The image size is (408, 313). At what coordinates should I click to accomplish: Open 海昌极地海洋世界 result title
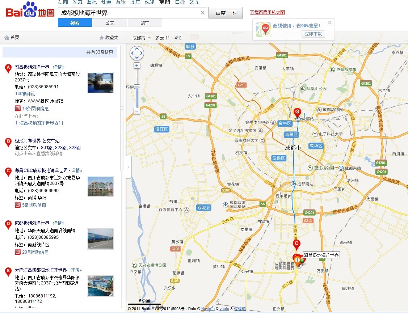(32, 67)
